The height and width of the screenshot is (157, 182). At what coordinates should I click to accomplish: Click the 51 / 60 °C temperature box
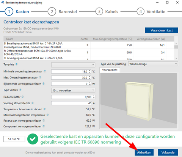14,139
